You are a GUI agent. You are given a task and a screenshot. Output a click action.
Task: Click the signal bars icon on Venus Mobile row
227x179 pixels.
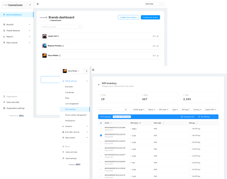point(157,55)
